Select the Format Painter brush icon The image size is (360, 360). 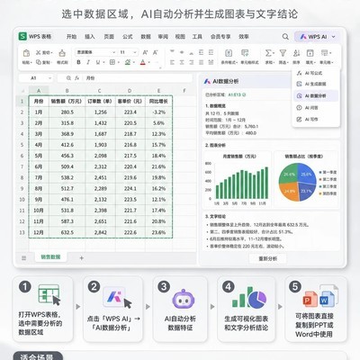click(62, 53)
